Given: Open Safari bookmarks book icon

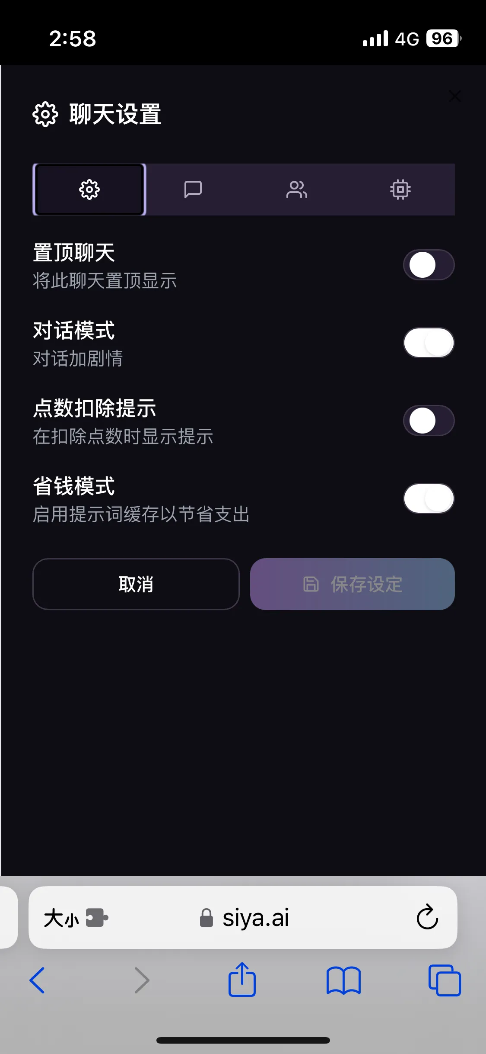Looking at the screenshot, I should 343,980.
